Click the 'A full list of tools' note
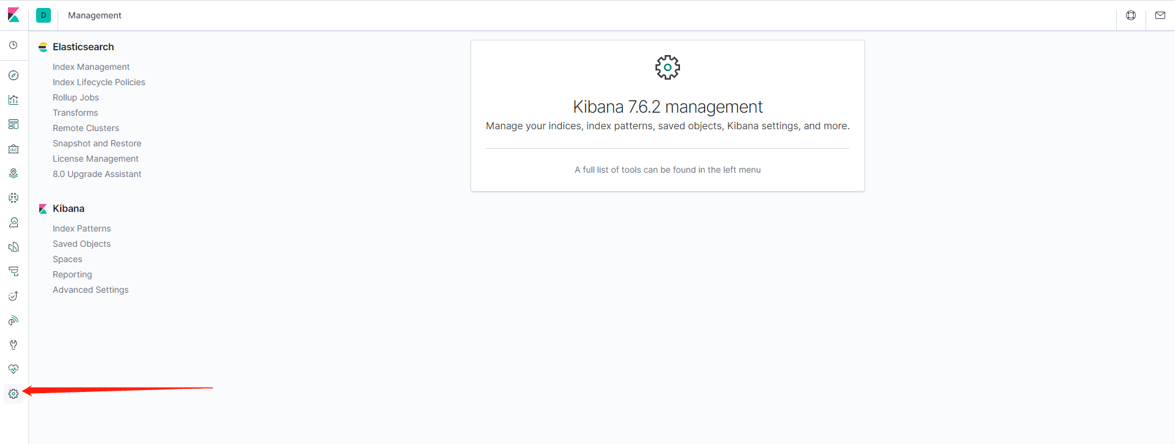Viewport: 1175px width, 444px height. (668, 170)
